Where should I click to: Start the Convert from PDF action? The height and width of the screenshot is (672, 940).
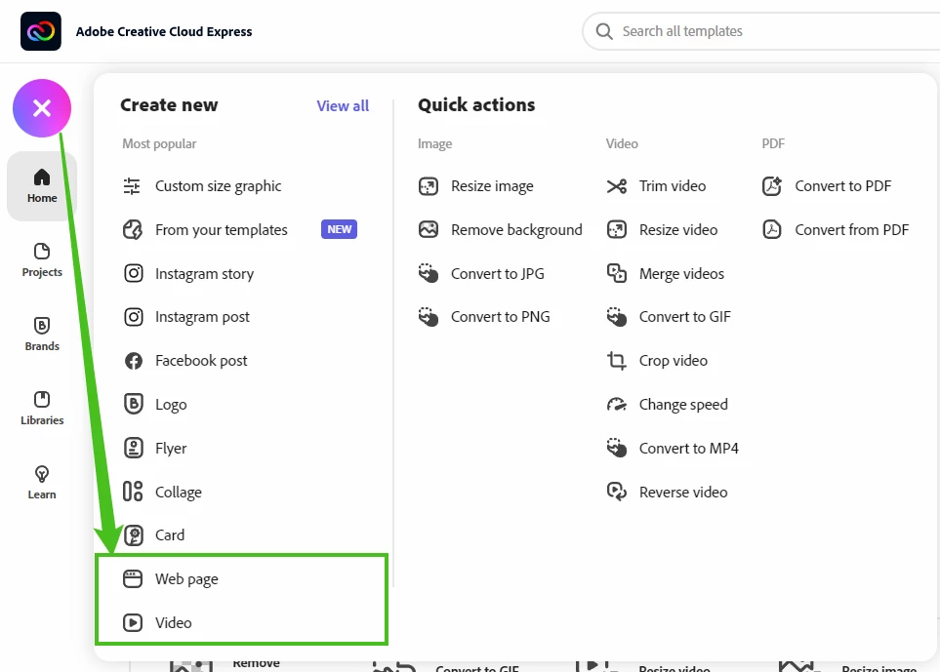pos(852,230)
